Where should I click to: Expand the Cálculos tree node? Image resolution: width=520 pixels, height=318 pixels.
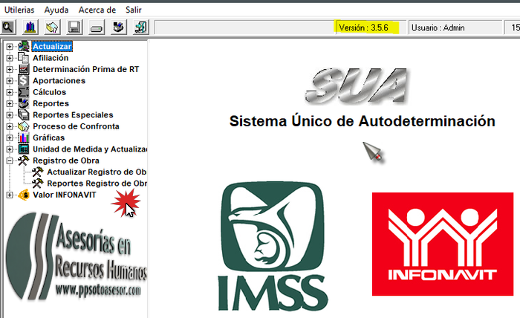[x=10, y=92]
